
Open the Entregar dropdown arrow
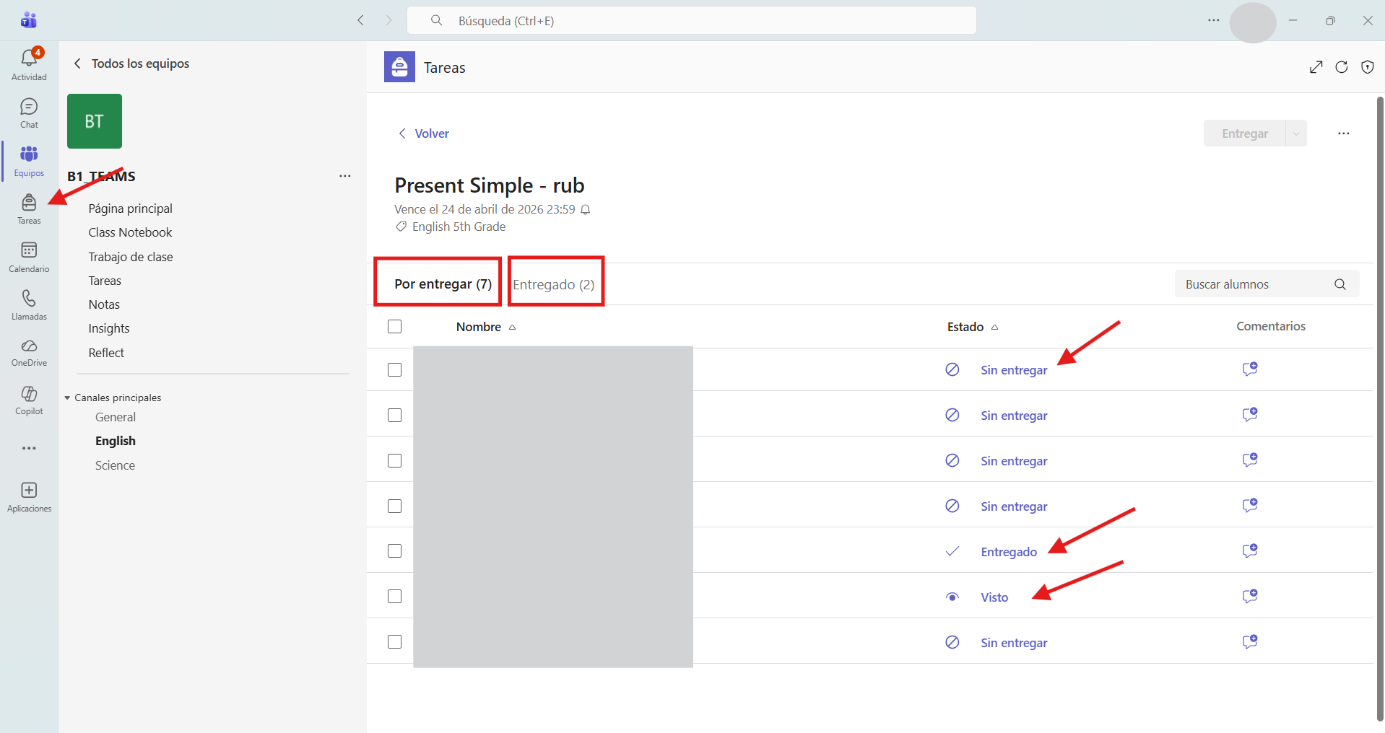(1296, 133)
